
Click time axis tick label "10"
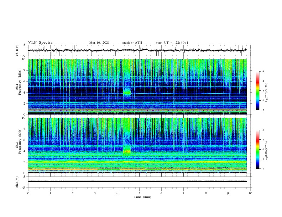tap(250, 193)
